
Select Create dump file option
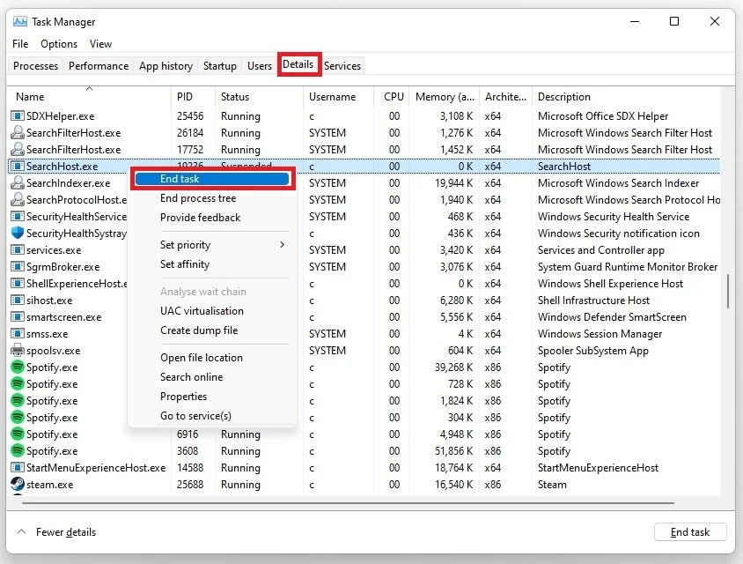point(199,330)
